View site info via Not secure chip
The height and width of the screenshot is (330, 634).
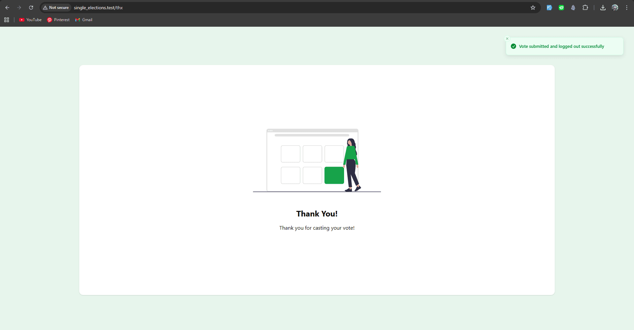coord(56,8)
